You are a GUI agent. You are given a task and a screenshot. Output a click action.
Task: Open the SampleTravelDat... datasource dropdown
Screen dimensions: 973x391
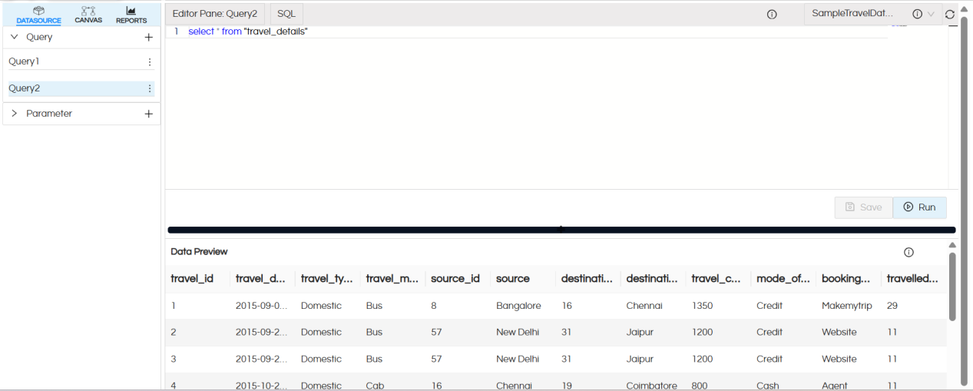tap(873, 14)
